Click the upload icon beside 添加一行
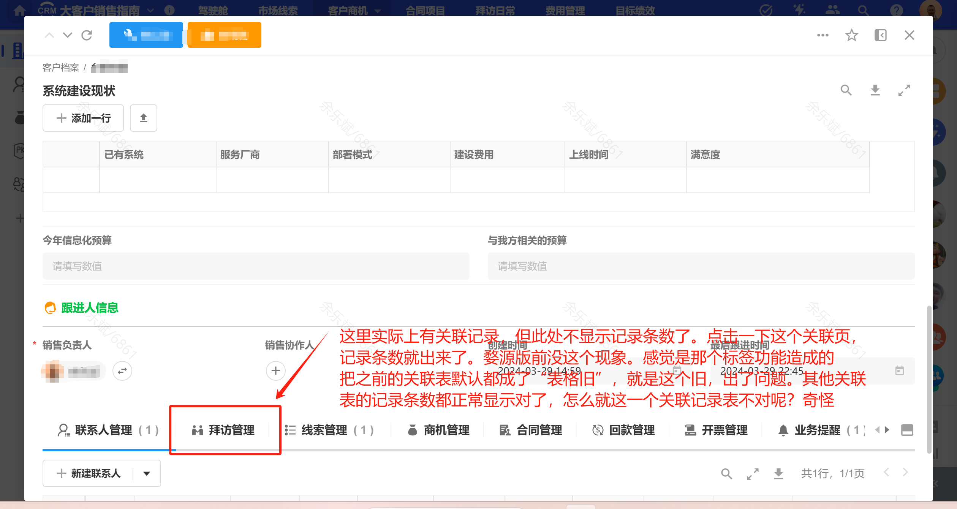The image size is (957, 509). click(x=143, y=118)
